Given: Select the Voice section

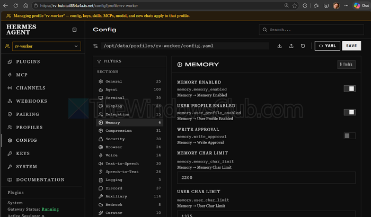Looking at the screenshot, I should [130, 155].
